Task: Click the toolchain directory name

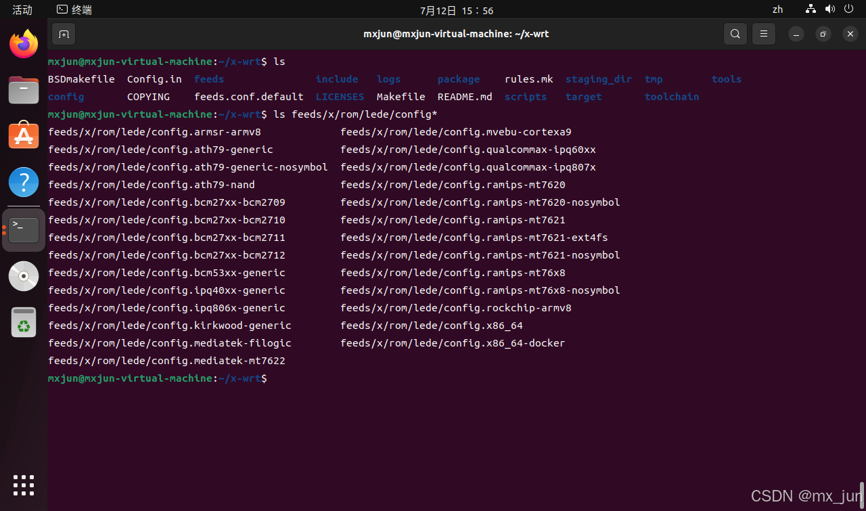Action: [672, 97]
